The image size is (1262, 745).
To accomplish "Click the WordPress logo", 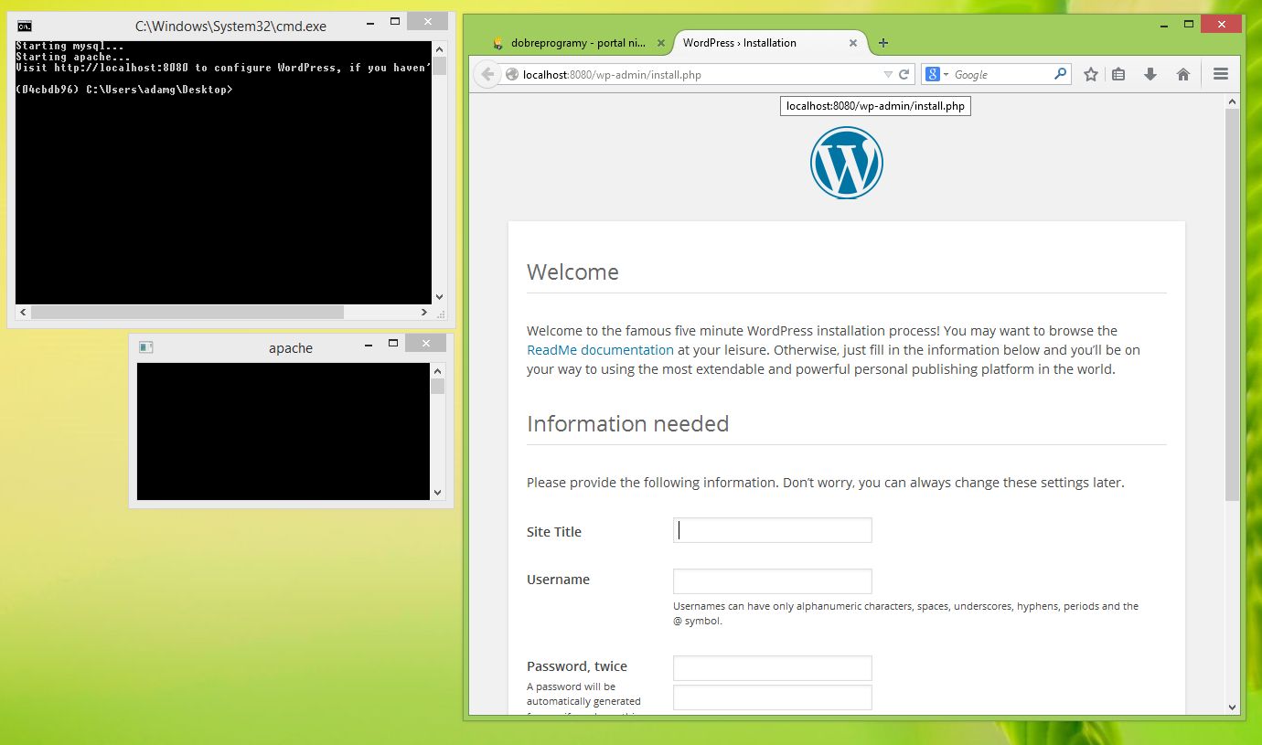I will (x=846, y=163).
